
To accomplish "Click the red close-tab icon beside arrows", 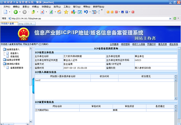I will (x=116, y=12).
